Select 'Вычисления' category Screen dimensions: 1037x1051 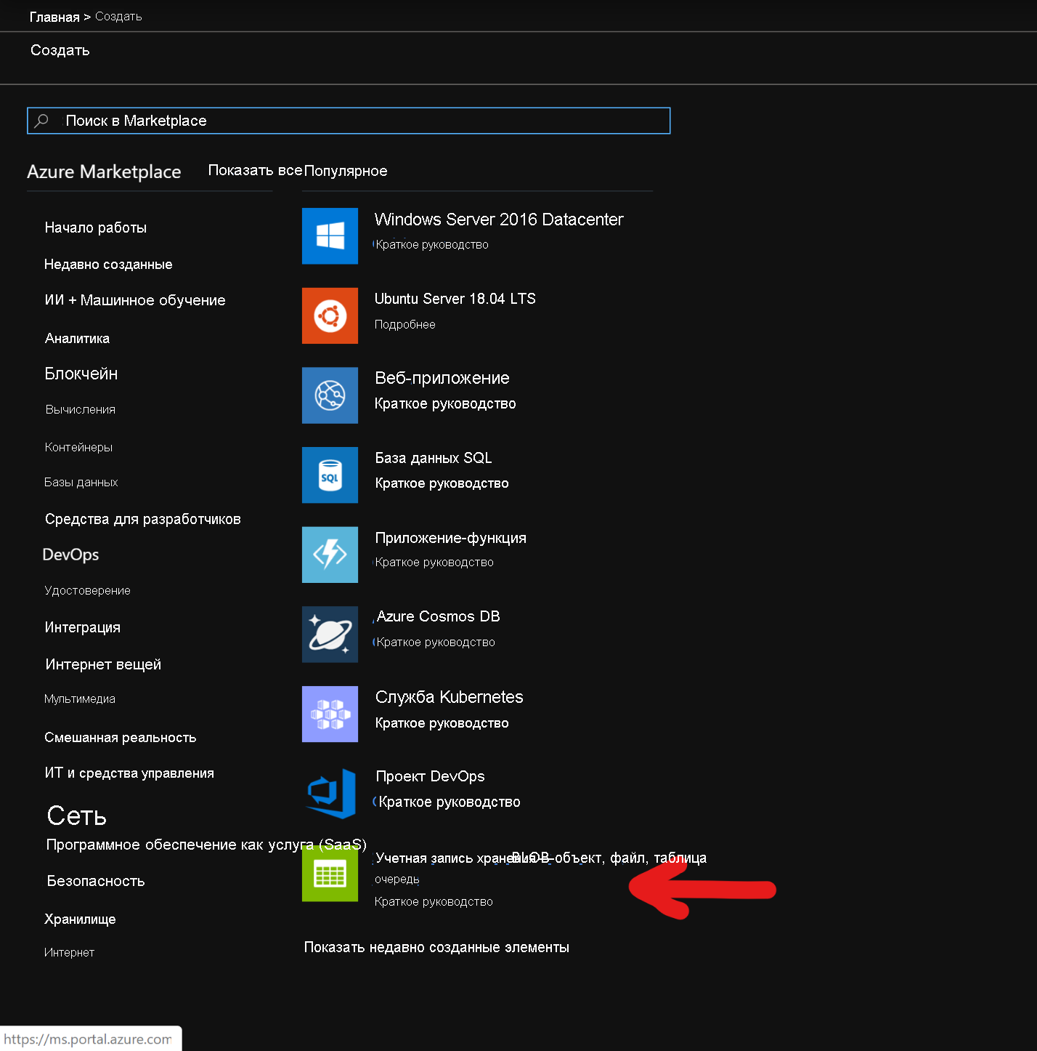[80, 409]
